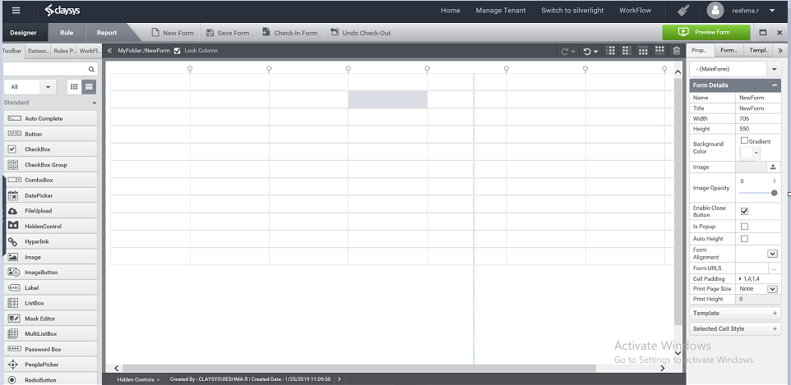Screen dimensions: 791x385
Task: Enable the Gradient checkbox
Action: (x=744, y=140)
